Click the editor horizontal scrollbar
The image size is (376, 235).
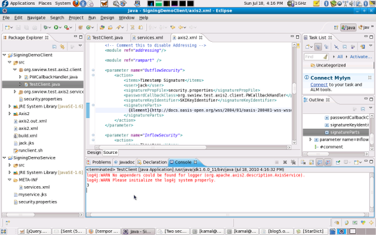[x=153, y=147]
